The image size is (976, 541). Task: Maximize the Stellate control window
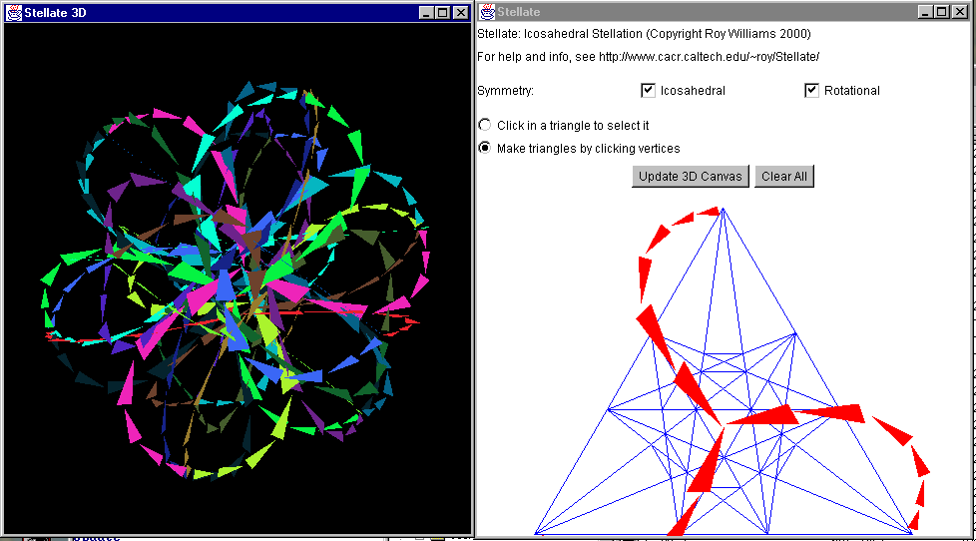(x=942, y=12)
